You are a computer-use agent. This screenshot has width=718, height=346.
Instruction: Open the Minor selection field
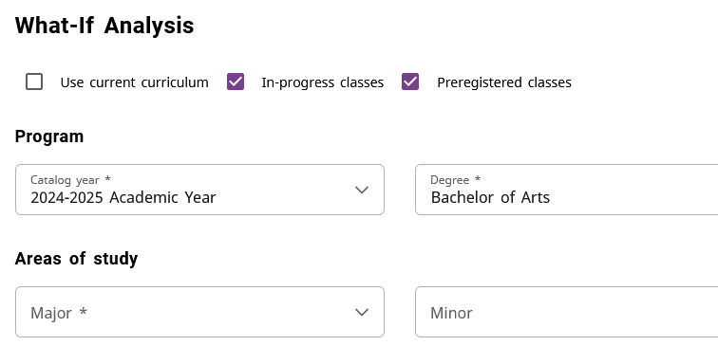(566, 312)
